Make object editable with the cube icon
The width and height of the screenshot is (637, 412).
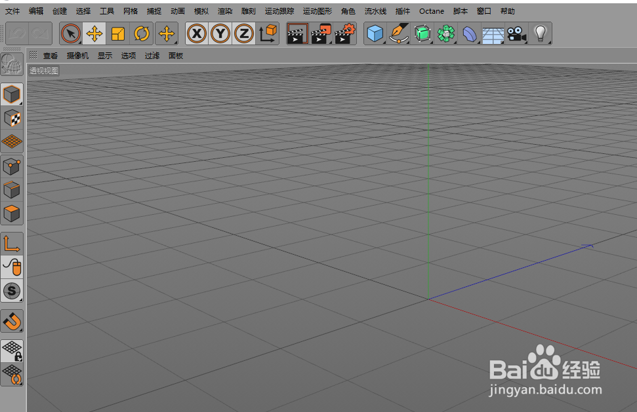pos(12,94)
